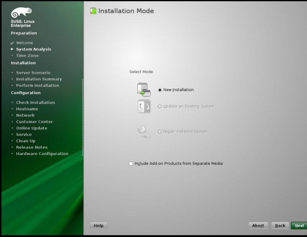Click the Repair Installed System wrench icon
This screenshot has width=307, height=237.
tap(144, 131)
